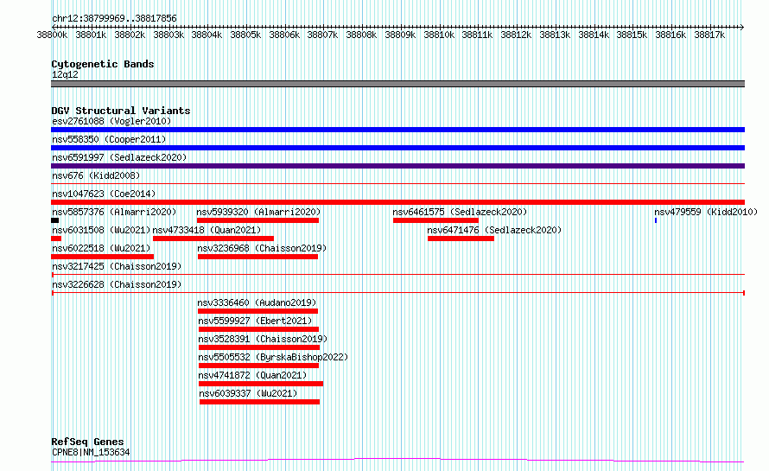Image resolution: width=769 pixels, height=471 pixels.
Task: Open nsv3336460 (Audano2019) variant label
Action: (x=257, y=302)
